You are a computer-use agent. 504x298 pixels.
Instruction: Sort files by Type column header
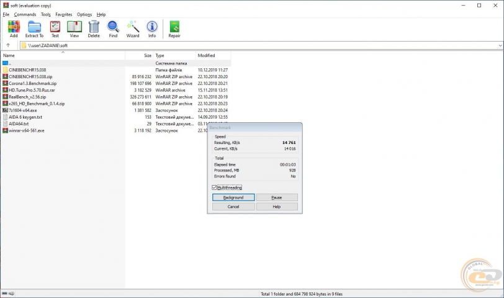click(174, 55)
